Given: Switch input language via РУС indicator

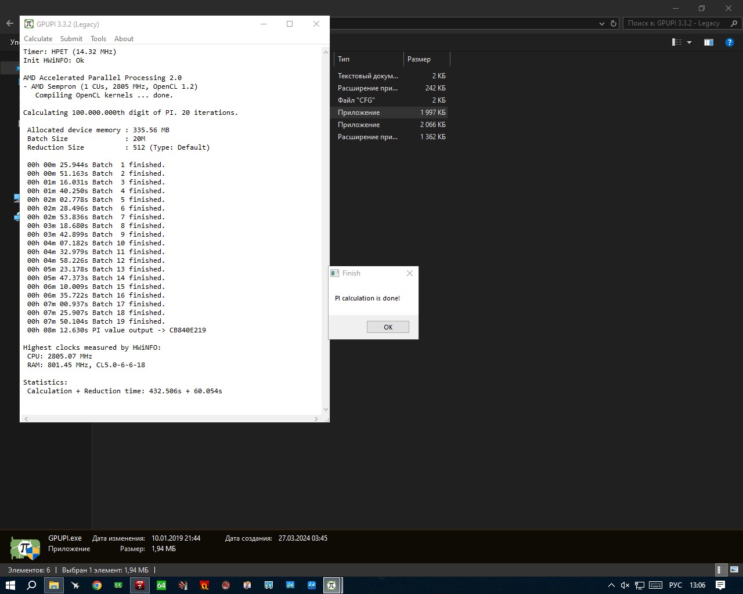Looking at the screenshot, I should click(675, 585).
